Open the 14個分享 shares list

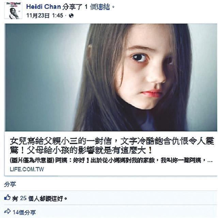24,212
